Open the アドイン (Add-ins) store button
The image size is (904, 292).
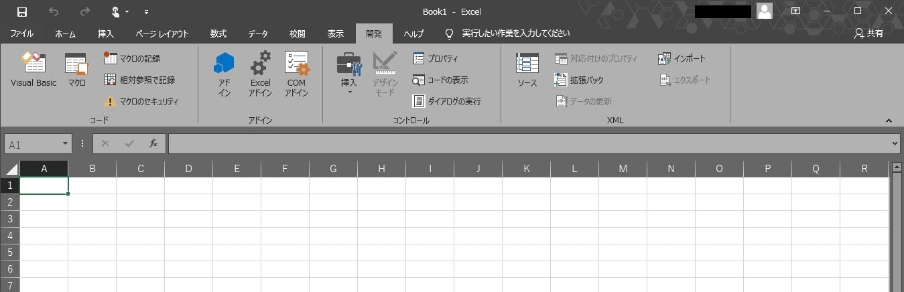point(224,74)
